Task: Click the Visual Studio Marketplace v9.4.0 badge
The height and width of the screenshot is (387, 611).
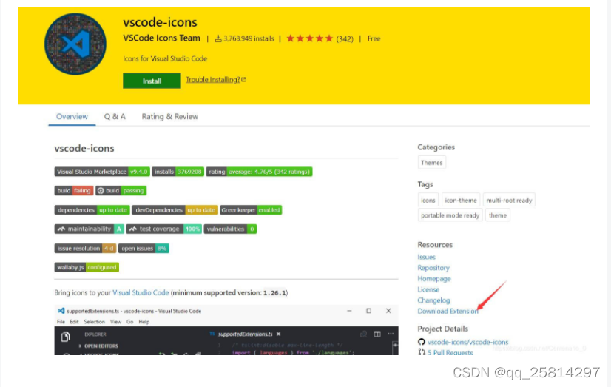Action: 102,172
